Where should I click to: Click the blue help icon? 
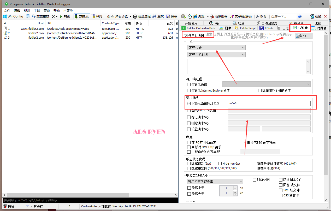[x=300, y=16]
